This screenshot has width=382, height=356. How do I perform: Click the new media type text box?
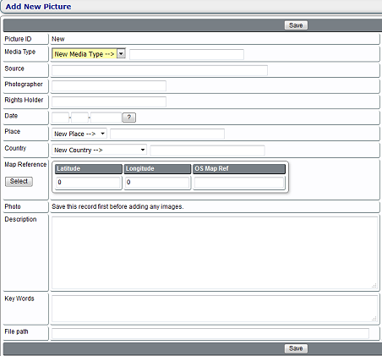click(x=187, y=54)
